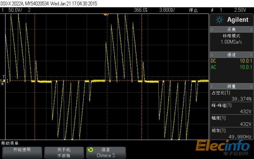Toggle the channel 2 indicator in top bar
Viewport: 254px width, 159px height.
(x=29, y=10)
